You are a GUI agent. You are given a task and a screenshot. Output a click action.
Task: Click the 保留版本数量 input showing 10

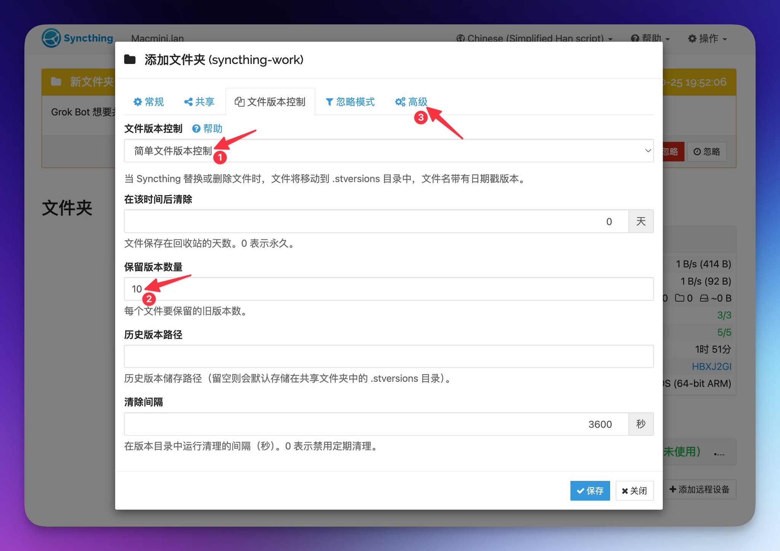(x=388, y=289)
